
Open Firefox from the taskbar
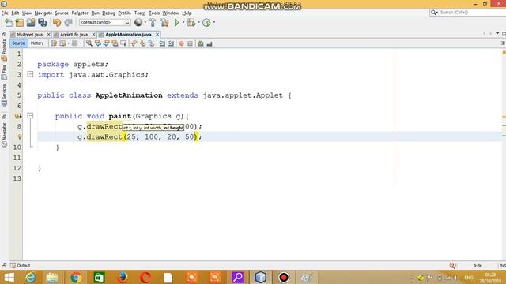point(123,277)
